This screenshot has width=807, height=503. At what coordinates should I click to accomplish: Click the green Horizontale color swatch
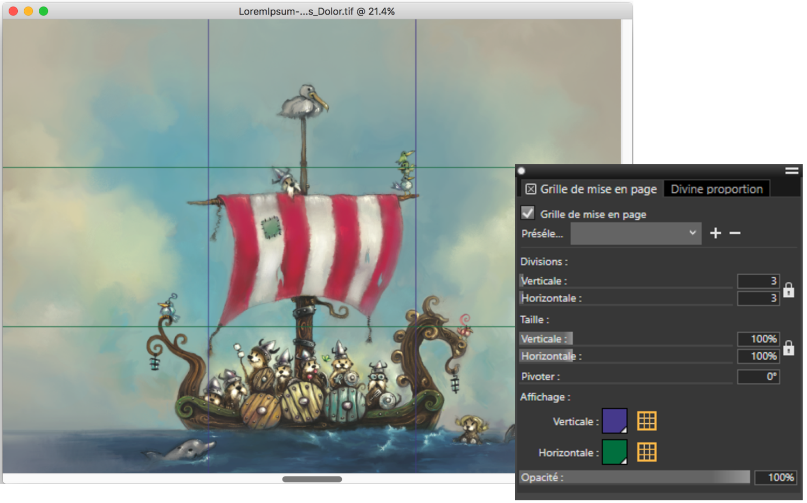click(614, 452)
